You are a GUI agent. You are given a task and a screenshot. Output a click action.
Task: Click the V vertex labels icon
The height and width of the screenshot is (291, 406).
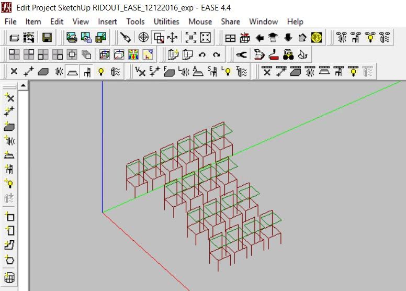(x=140, y=72)
